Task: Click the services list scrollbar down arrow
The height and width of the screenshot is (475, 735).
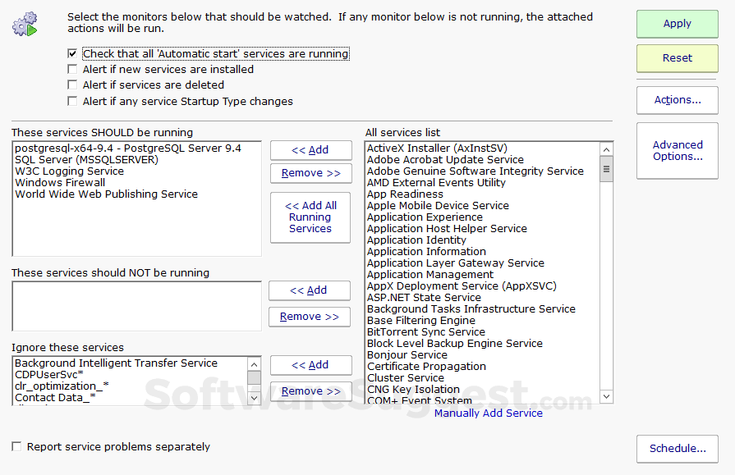Action: point(606,396)
